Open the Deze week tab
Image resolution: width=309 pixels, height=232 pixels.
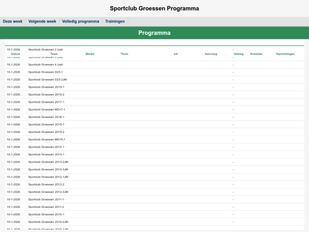13,22
